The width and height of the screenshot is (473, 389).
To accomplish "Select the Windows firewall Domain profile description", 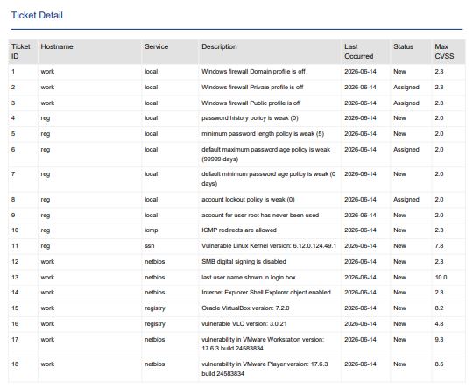I will [253, 72].
